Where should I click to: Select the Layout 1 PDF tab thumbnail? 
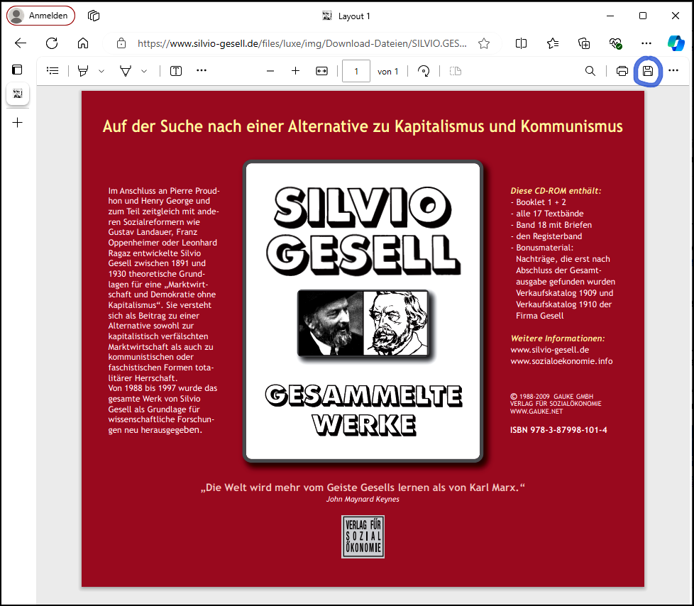click(x=18, y=94)
